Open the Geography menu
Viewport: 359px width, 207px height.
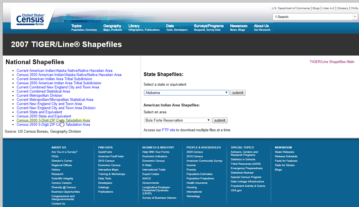pyautogui.click(x=112, y=28)
